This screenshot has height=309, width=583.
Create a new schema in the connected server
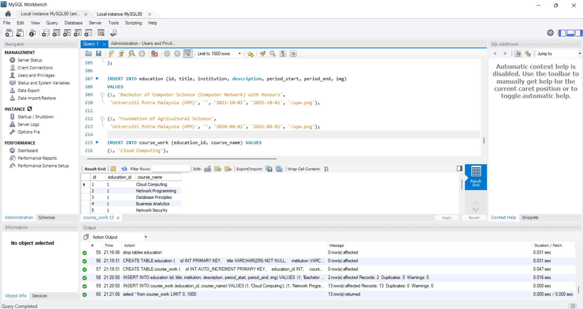point(46,33)
